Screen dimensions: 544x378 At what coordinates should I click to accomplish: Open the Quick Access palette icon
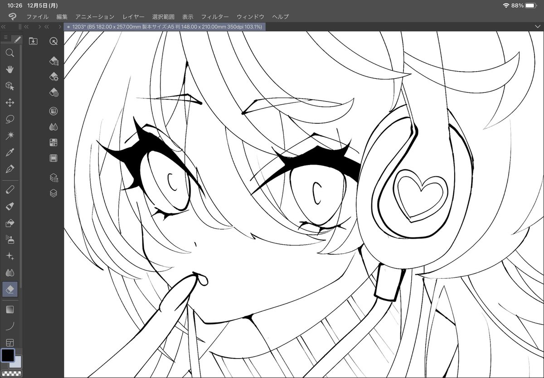click(x=53, y=41)
